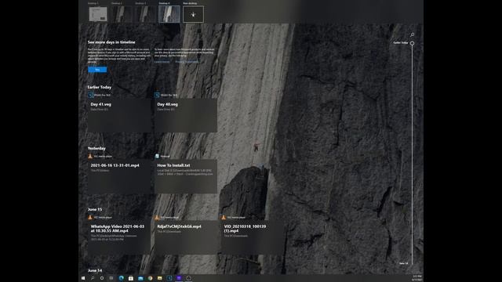
Task: Launch Google Chrome from taskbar
Action: (150, 278)
